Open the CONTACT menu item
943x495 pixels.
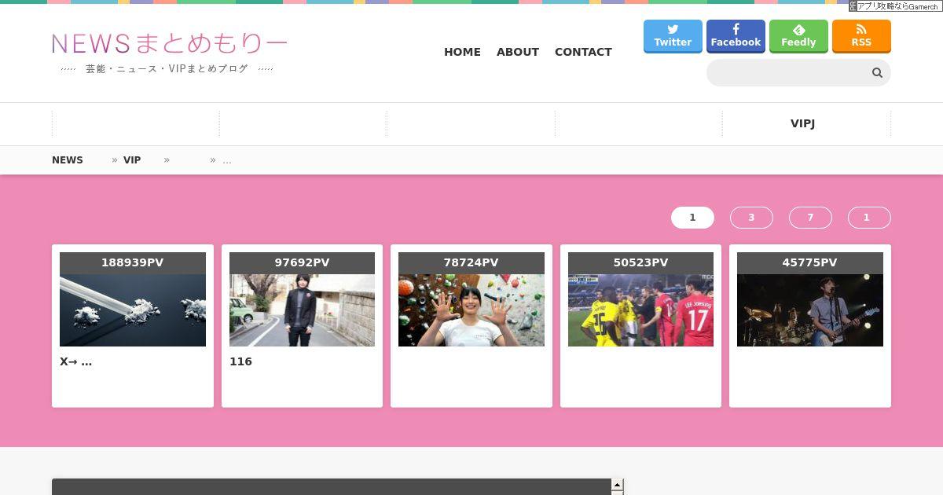pos(583,52)
